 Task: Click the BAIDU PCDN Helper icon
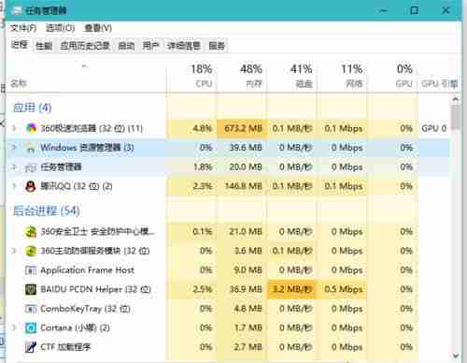tap(31, 289)
